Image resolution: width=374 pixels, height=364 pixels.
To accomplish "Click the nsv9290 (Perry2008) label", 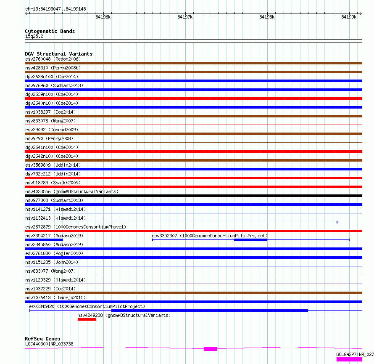I will pyautogui.click(x=49, y=138).
